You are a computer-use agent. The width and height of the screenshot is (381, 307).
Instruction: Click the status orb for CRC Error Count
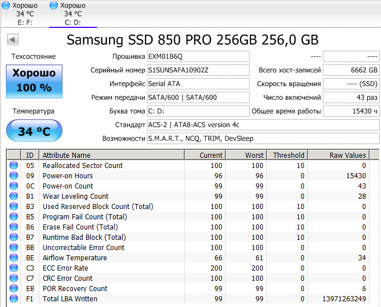click(14, 278)
